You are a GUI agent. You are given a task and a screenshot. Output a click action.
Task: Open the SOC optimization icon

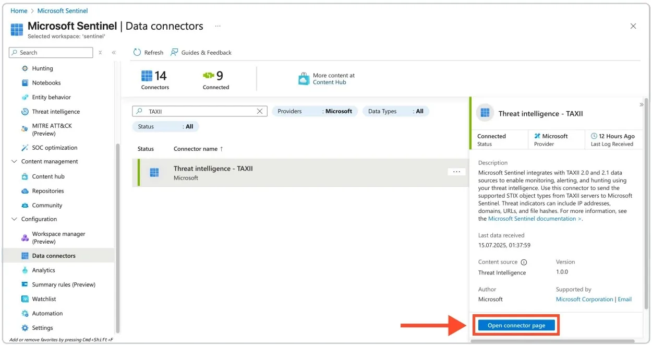[x=25, y=148]
